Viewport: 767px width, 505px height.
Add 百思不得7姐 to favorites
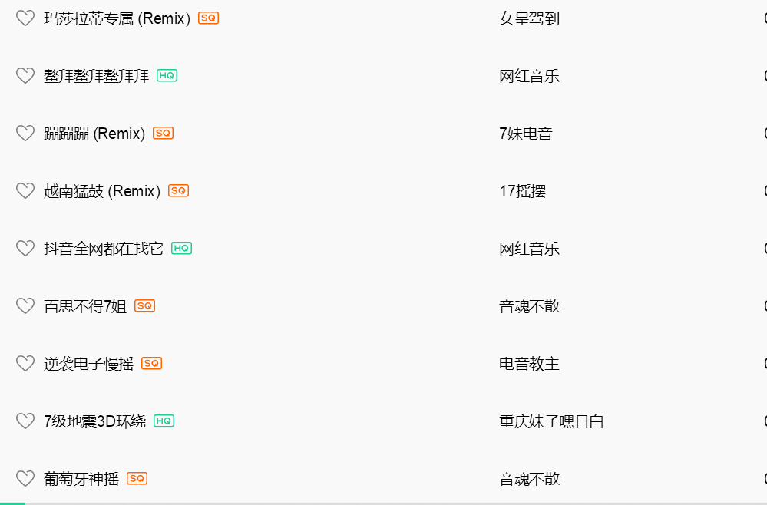coord(25,306)
